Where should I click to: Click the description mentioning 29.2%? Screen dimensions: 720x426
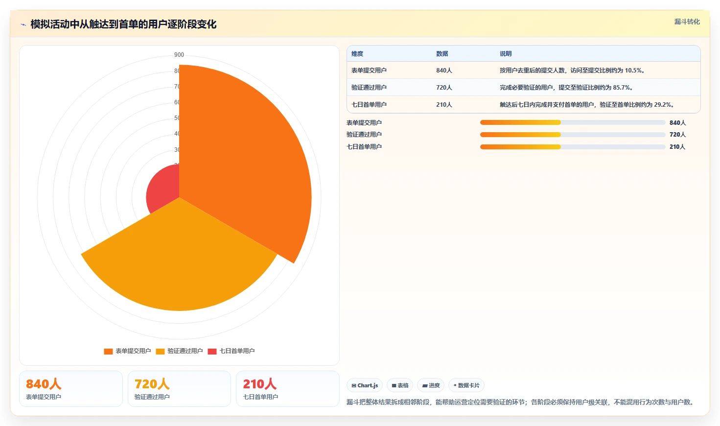click(x=587, y=105)
